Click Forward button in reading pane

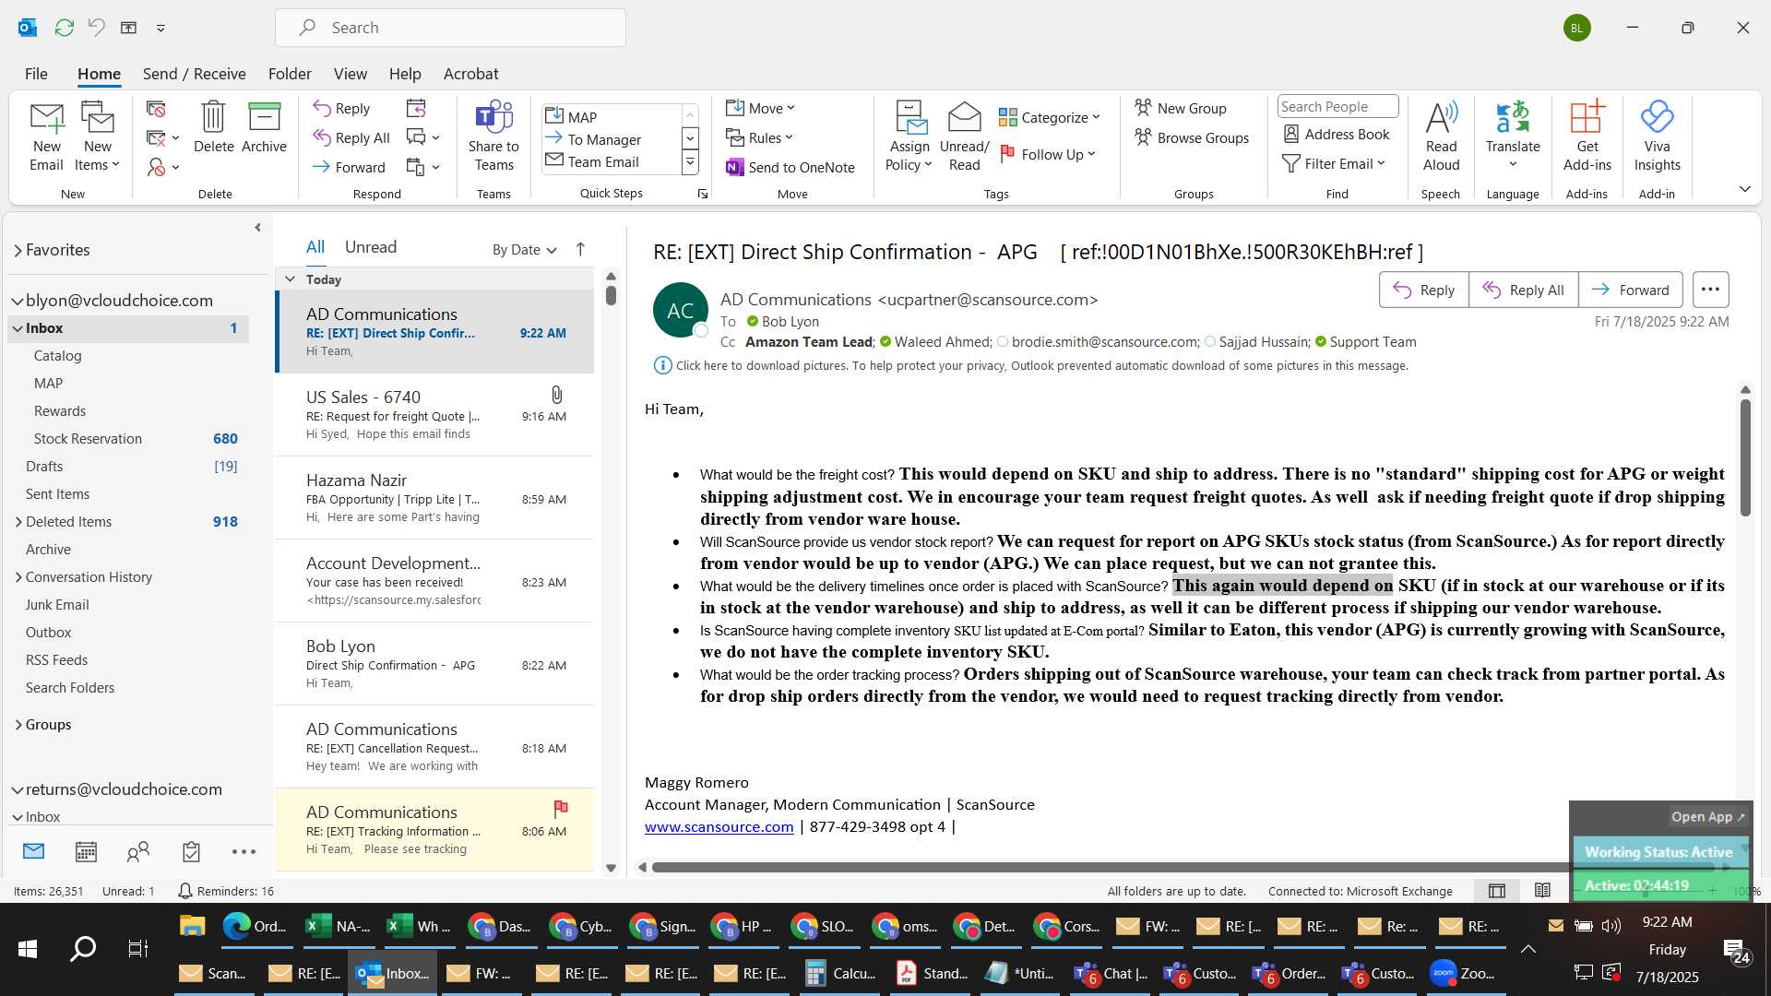tap(1630, 290)
